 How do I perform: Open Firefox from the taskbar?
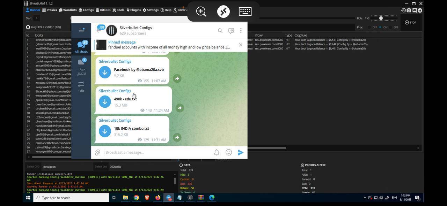point(158,198)
